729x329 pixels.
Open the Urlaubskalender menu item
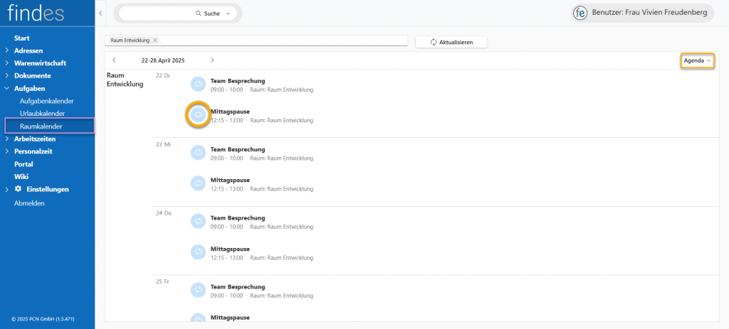pyautogui.click(x=42, y=114)
